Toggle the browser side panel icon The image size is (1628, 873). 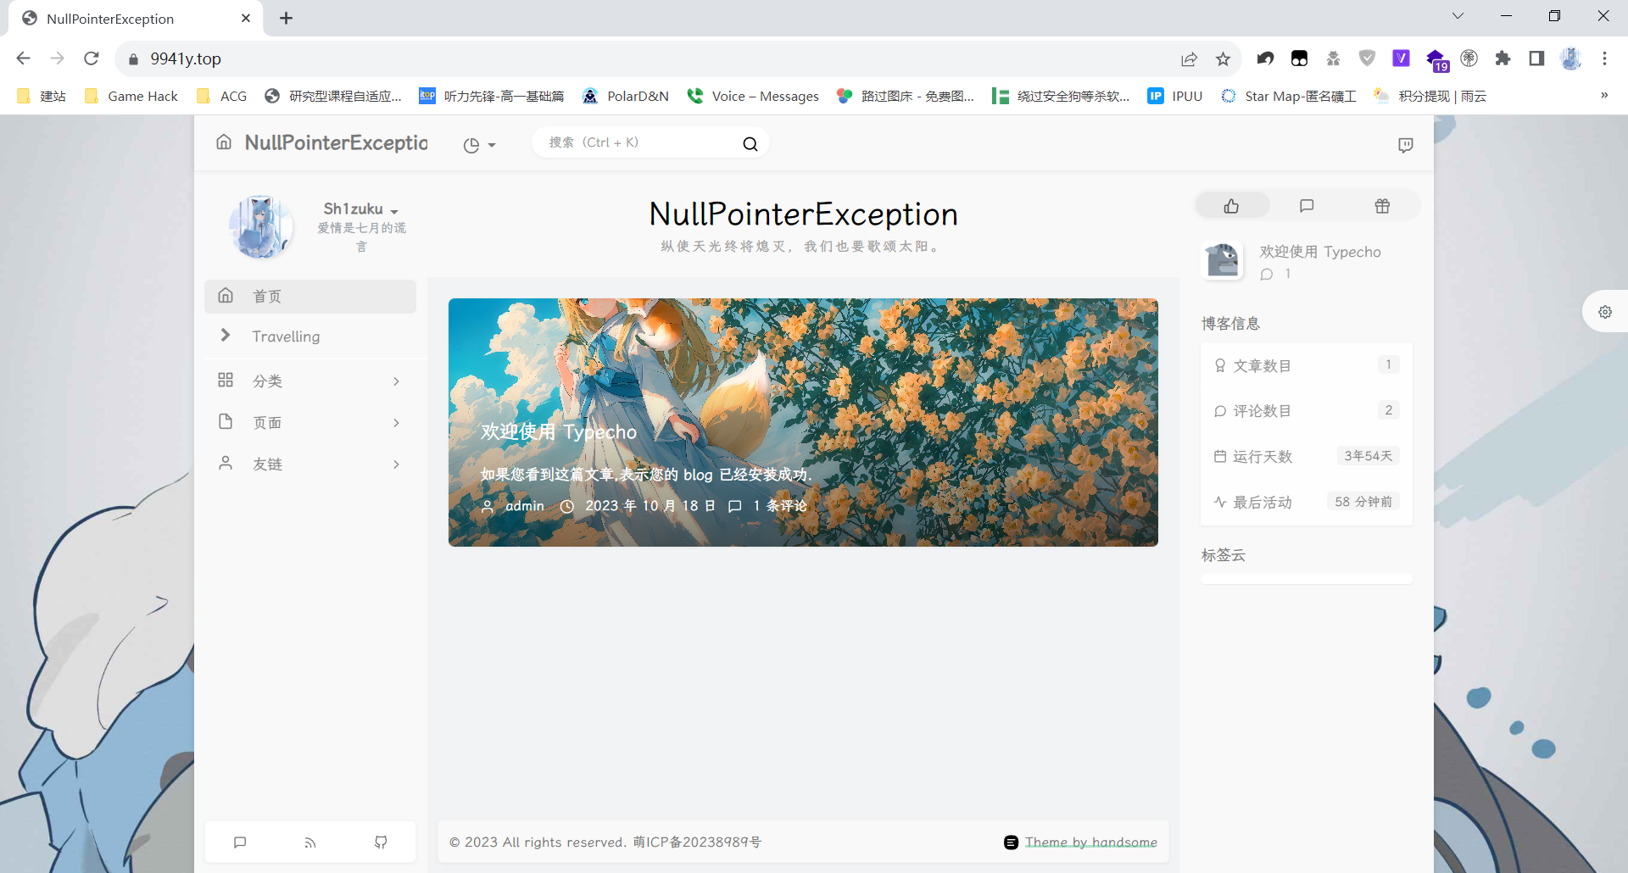tap(1536, 58)
